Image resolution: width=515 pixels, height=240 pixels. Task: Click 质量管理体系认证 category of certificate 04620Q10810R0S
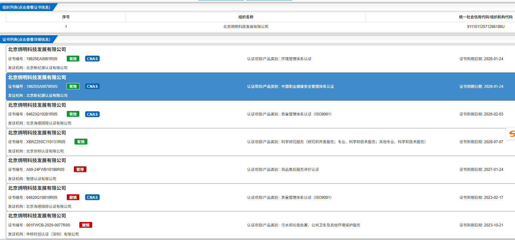pyautogui.click(x=306, y=198)
